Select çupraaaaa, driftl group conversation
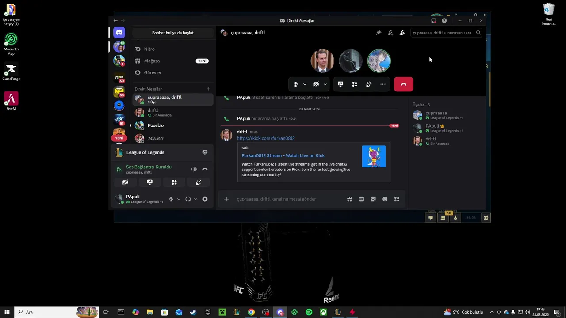This screenshot has height=318, width=566. (x=172, y=99)
